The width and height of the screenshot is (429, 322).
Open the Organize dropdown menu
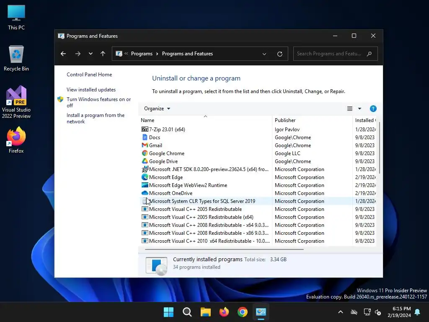pos(157,109)
